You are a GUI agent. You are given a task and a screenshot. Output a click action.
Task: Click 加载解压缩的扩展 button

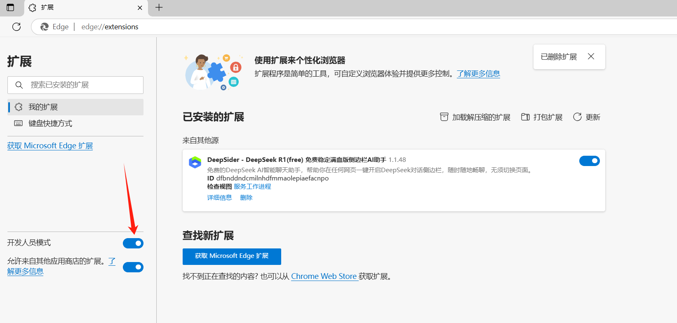tap(475, 117)
